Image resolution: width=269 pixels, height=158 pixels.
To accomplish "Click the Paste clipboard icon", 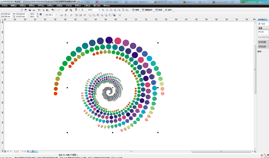I will click(47, 10).
